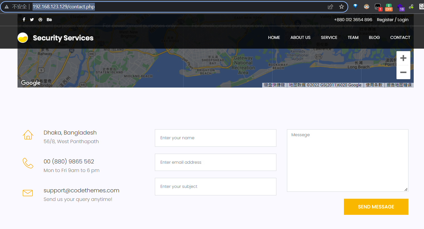Viewport: 424px width, 229px height.
Task: Click the Gateway National Recreation Area map label
Action: coord(243,65)
